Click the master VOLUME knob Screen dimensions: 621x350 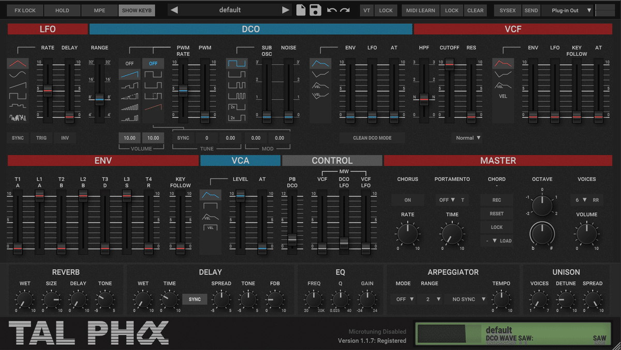point(586,233)
